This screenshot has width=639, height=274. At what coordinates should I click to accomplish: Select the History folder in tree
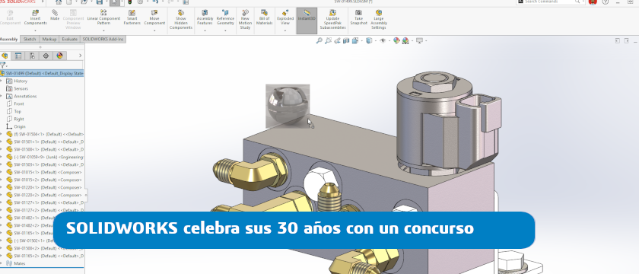(x=21, y=81)
